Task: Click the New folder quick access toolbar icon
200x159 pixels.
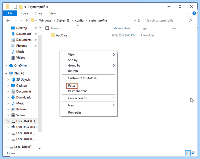Action: tap(21, 7)
